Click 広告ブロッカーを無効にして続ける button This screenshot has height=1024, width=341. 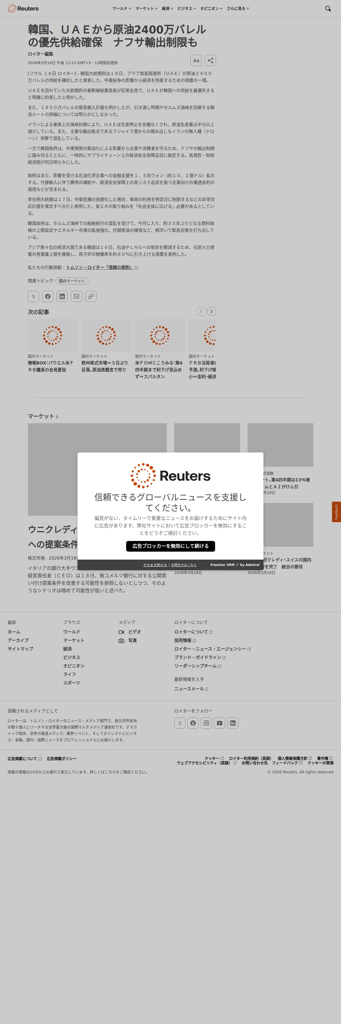pos(170,546)
